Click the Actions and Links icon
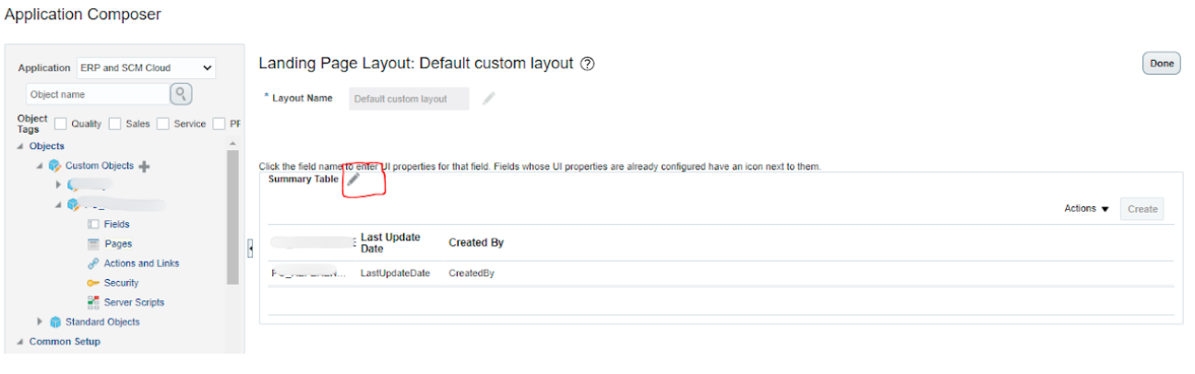The image size is (1195, 374). click(93, 263)
